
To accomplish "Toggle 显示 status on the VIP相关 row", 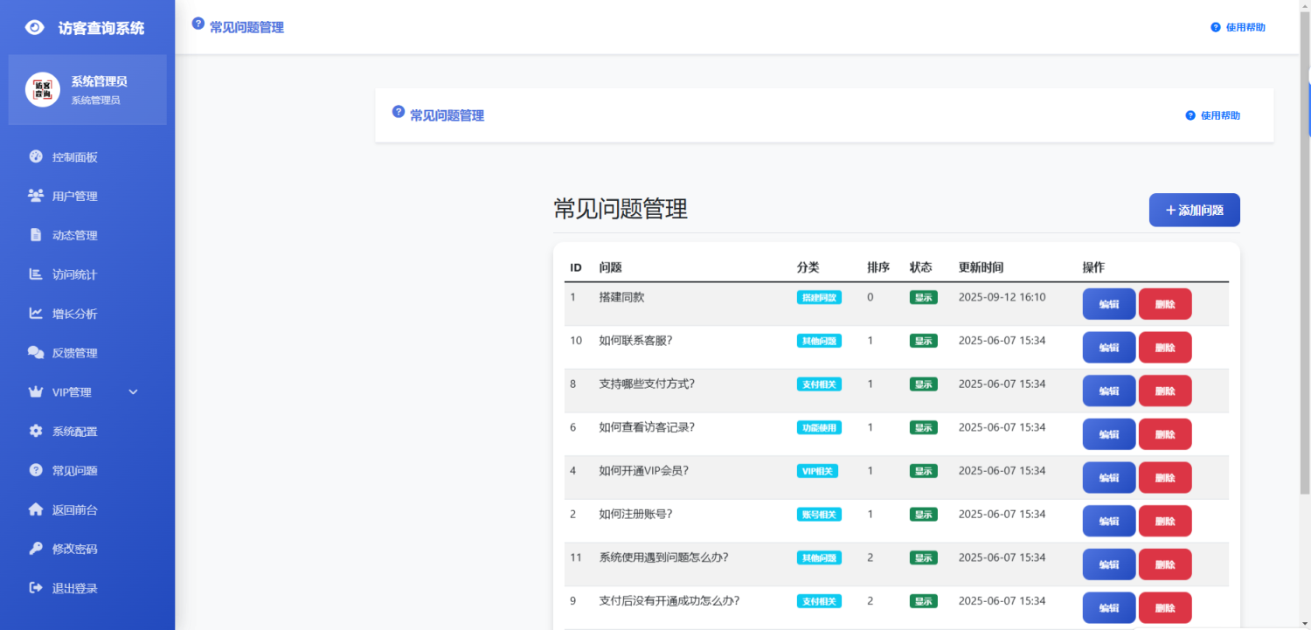I will (x=923, y=470).
